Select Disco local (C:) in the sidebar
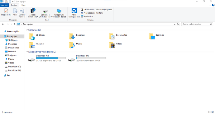Viewport: 215px width, 114px height. coord(13,66)
